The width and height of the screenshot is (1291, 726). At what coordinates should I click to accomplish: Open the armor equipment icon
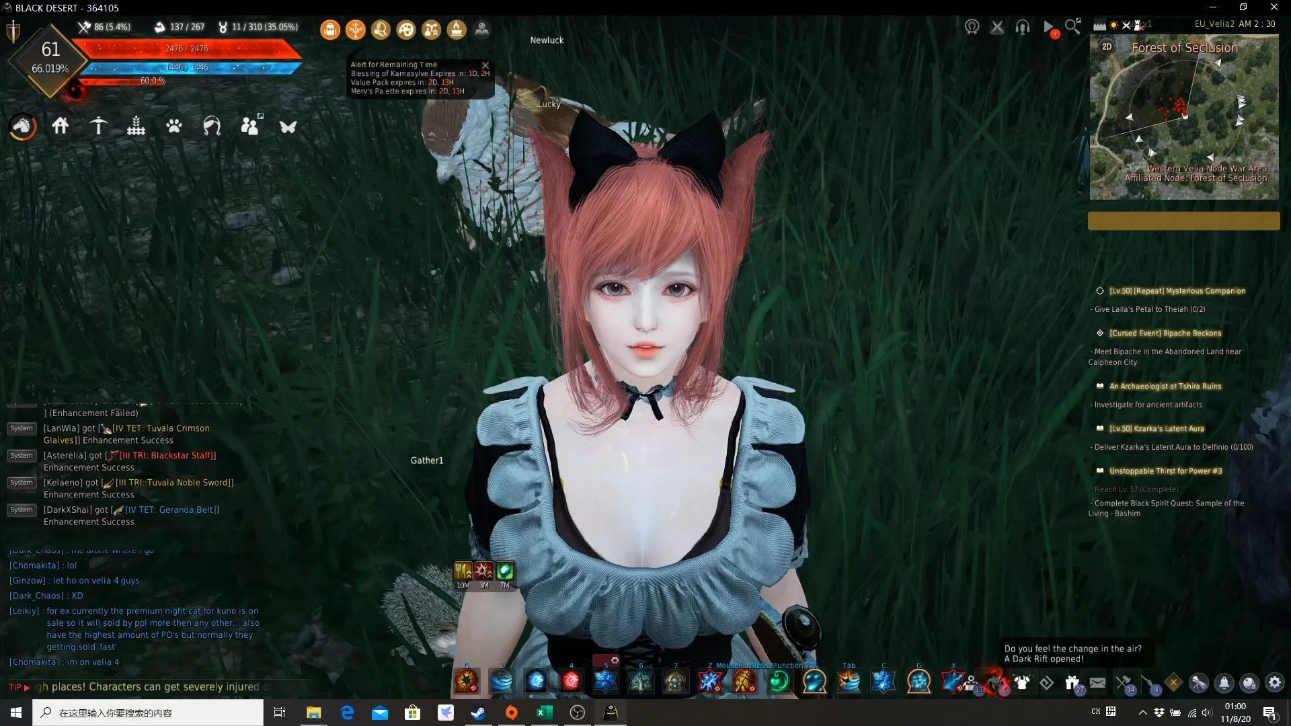tap(1022, 683)
